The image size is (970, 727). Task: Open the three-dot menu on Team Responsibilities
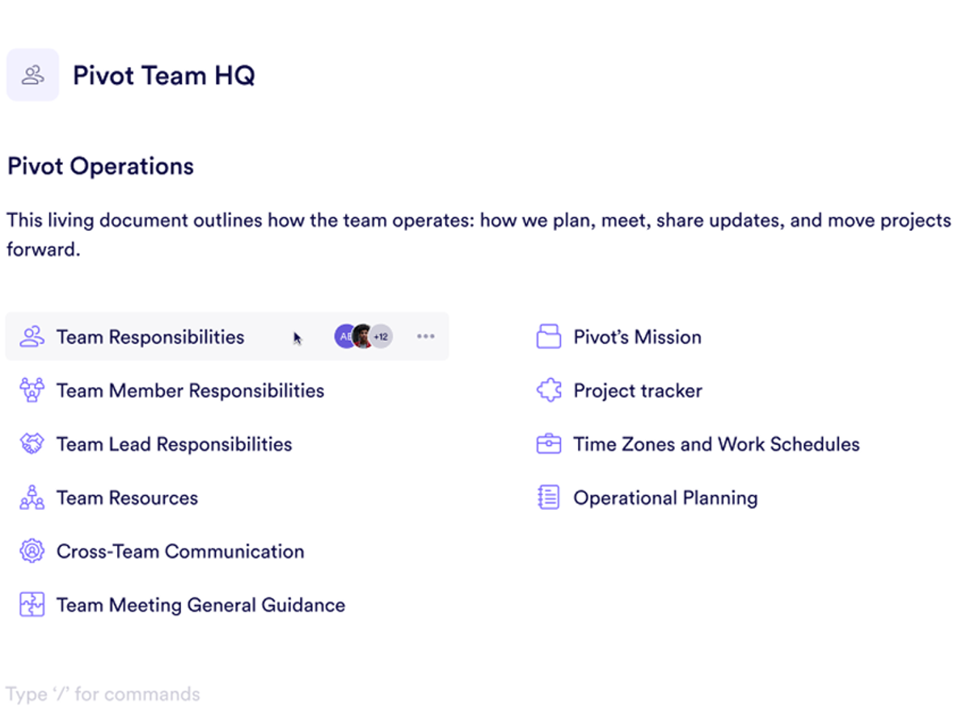[x=426, y=337]
